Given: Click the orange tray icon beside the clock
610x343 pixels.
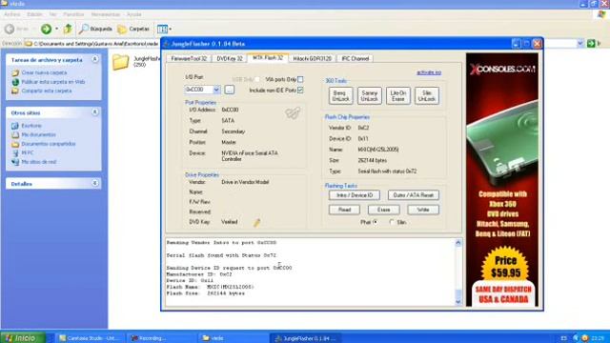Looking at the screenshot, I should [584, 338].
